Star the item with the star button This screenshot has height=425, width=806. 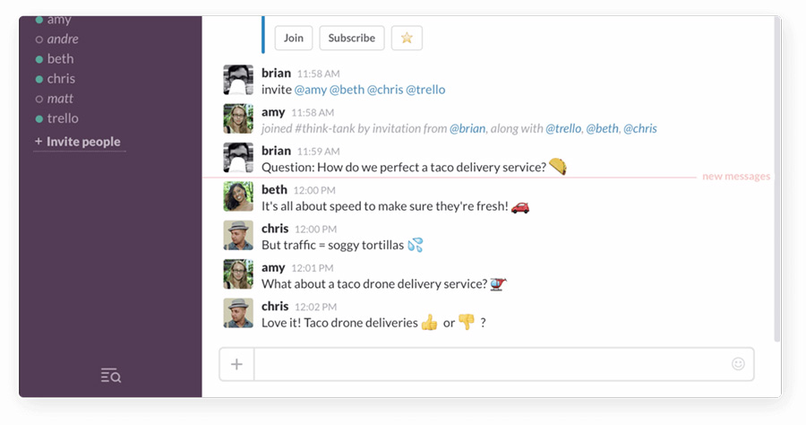point(407,38)
